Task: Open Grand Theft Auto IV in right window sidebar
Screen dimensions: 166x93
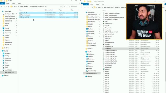Action: (93, 19)
